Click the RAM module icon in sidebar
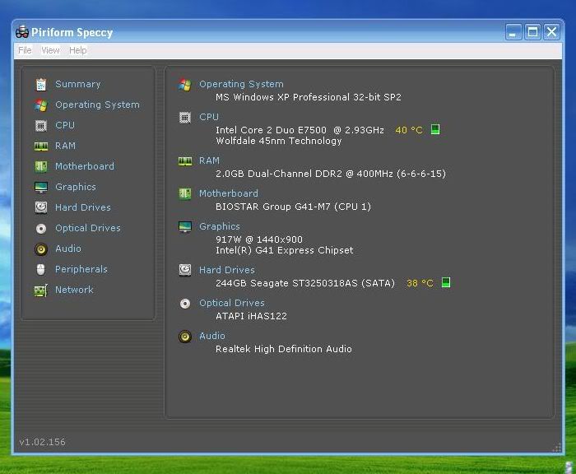This screenshot has height=474, width=576. pyautogui.click(x=41, y=146)
